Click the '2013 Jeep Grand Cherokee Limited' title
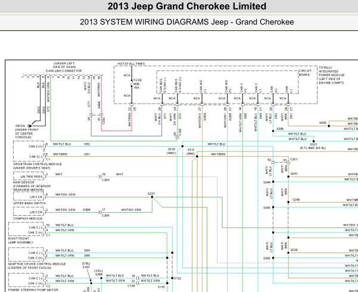358x292 pixels. coord(187,6)
